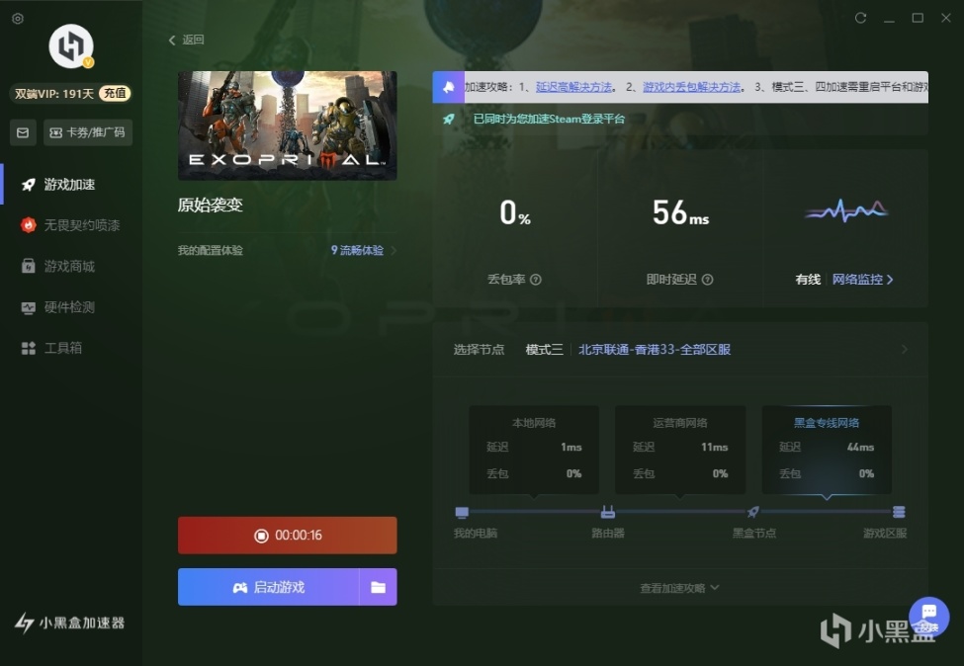Click the refresh icon in title bar
Viewport: 964px width, 666px height.
pyautogui.click(x=861, y=18)
